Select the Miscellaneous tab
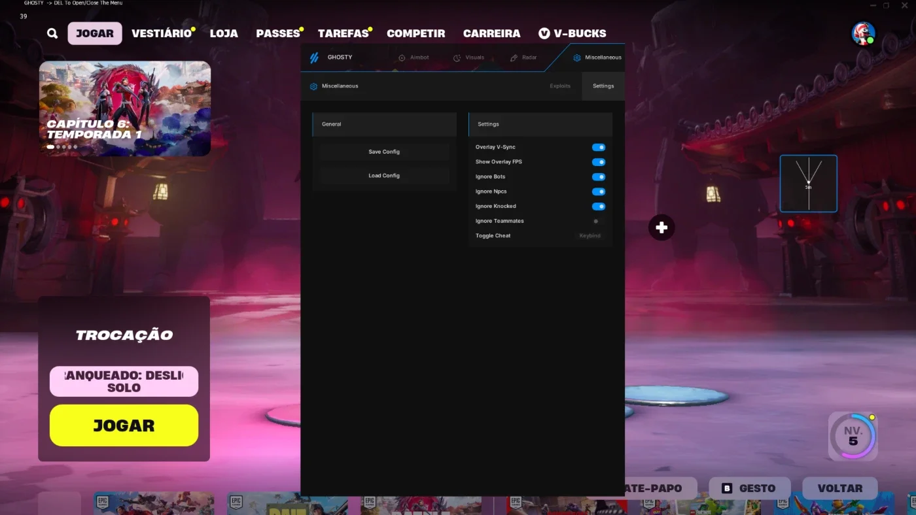Image resolution: width=916 pixels, height=515 pixels. tap(597, 58)
